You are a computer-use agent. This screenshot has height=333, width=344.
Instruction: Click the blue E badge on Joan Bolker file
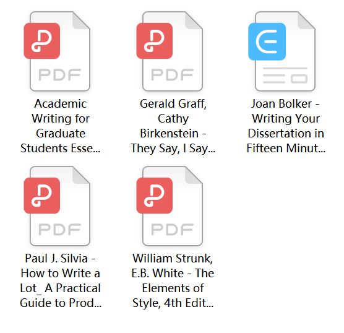(267, 41)
